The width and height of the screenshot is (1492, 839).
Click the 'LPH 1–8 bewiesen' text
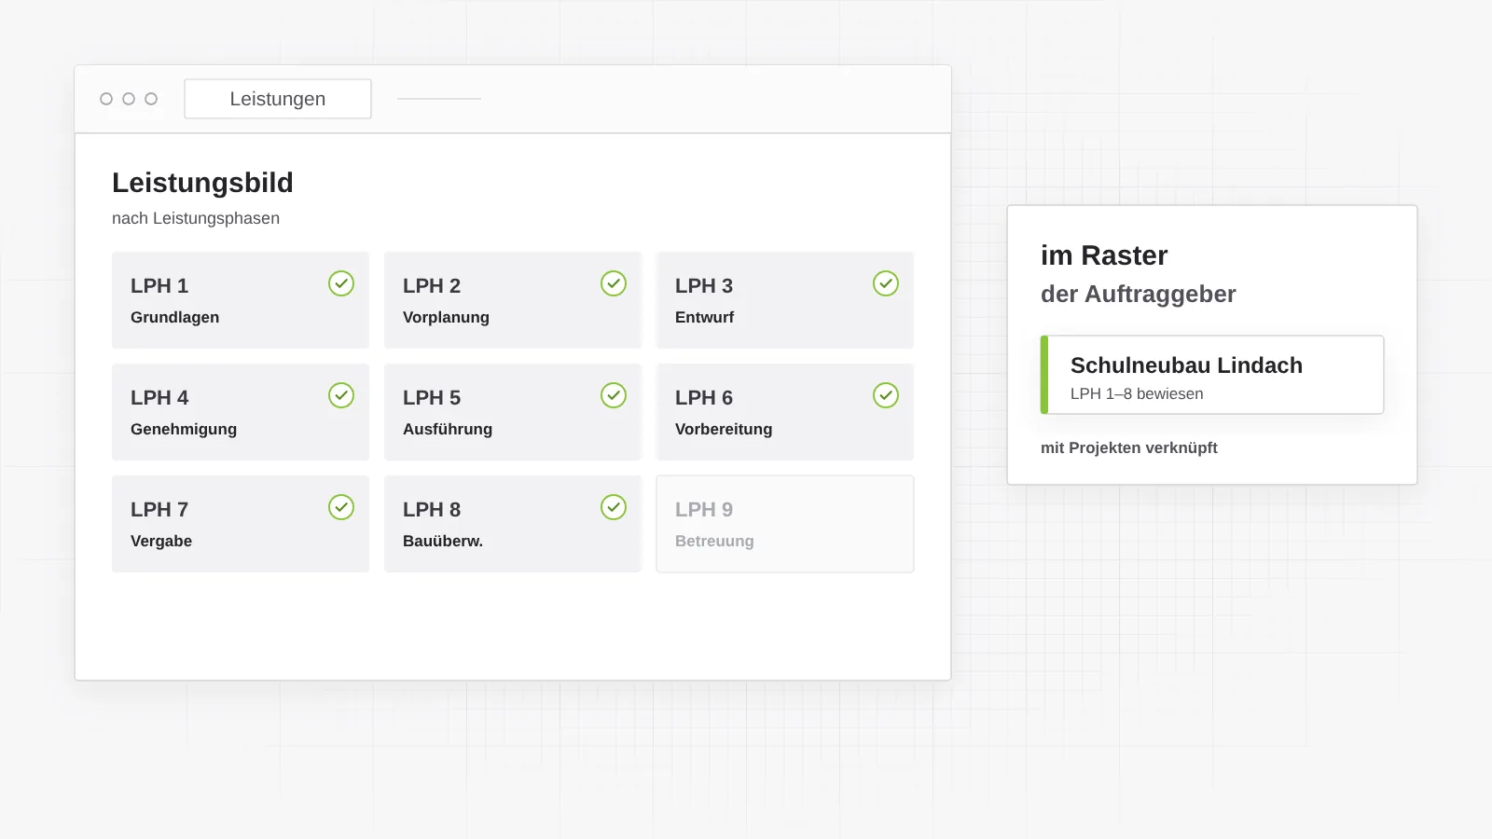point(1137,393)
